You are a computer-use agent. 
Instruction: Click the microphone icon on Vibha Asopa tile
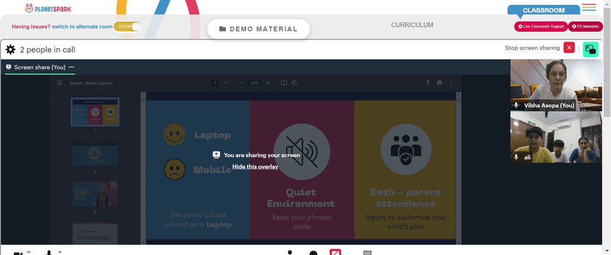[x=516, y=105]
